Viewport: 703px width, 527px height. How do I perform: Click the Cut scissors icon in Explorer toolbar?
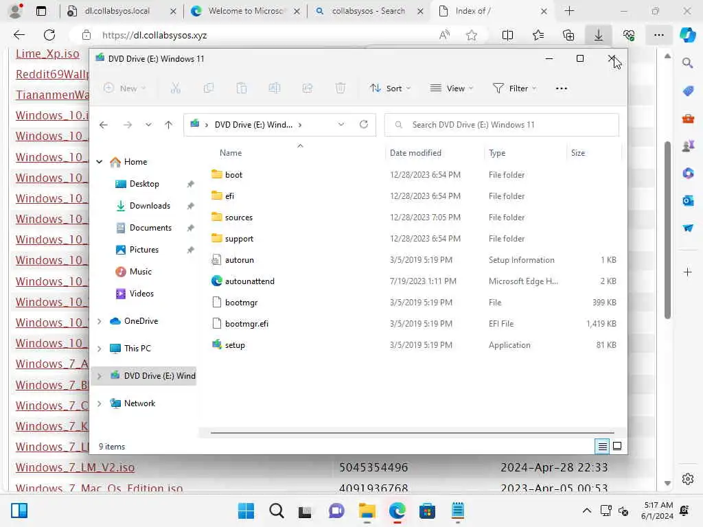click(x=175, y=89)
